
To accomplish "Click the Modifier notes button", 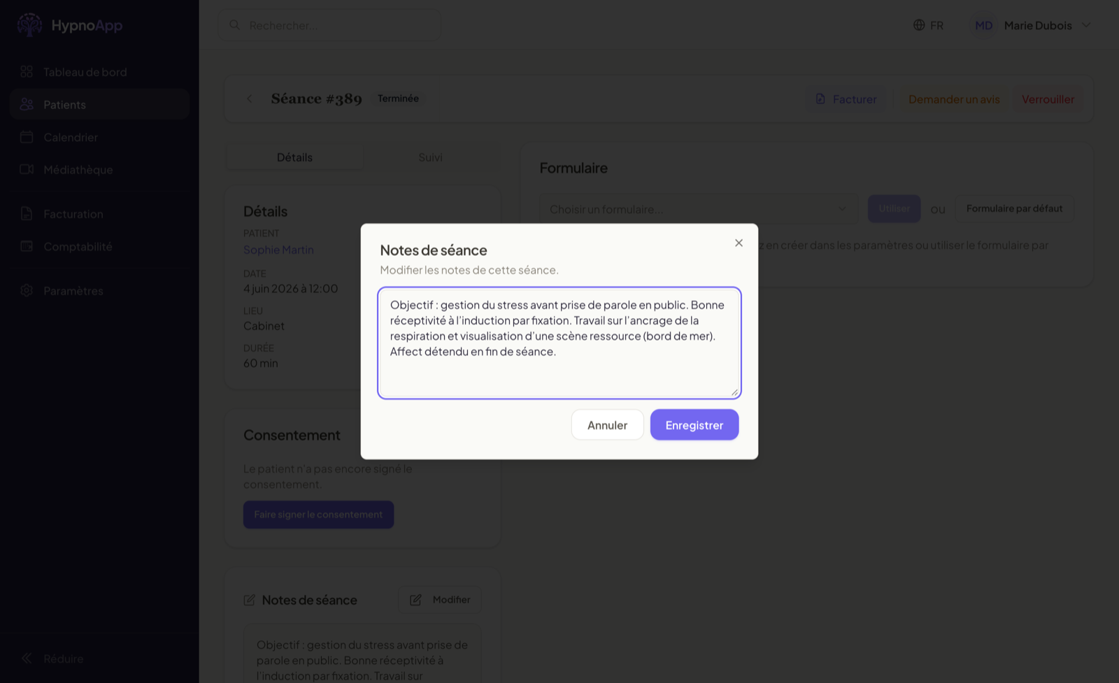I will click(440, 600).
